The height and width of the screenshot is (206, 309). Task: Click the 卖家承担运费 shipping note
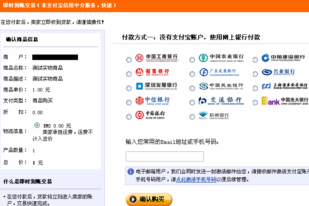[62, 135]
